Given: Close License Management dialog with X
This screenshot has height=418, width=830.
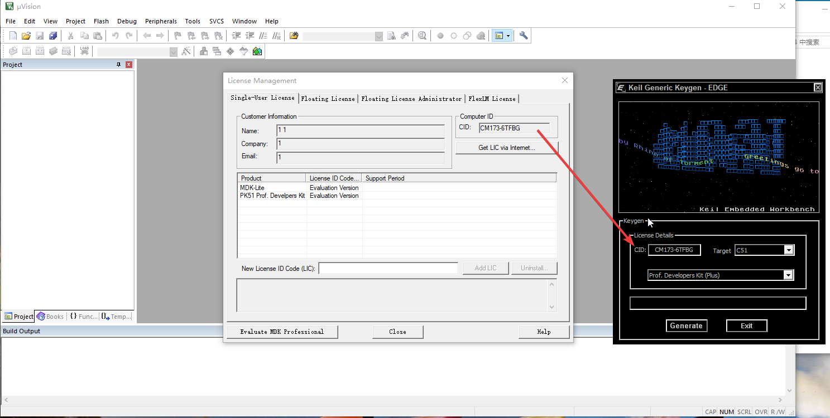Looking at the screenshot, I should pos(564,81).
